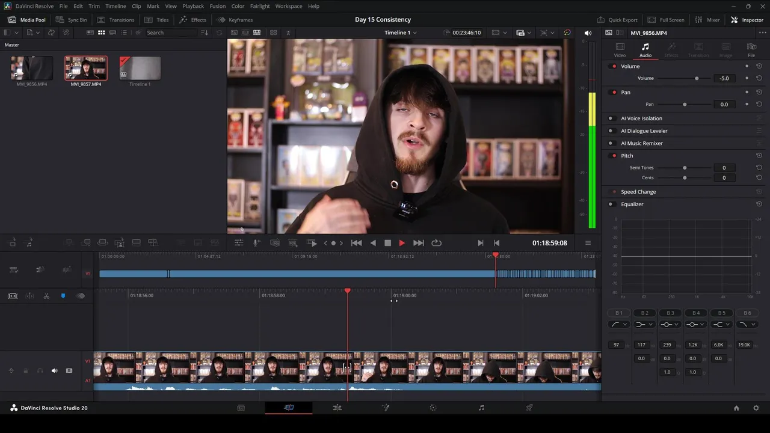
Task: Open the Deliver page rocket icon
Action: (529, 408)
